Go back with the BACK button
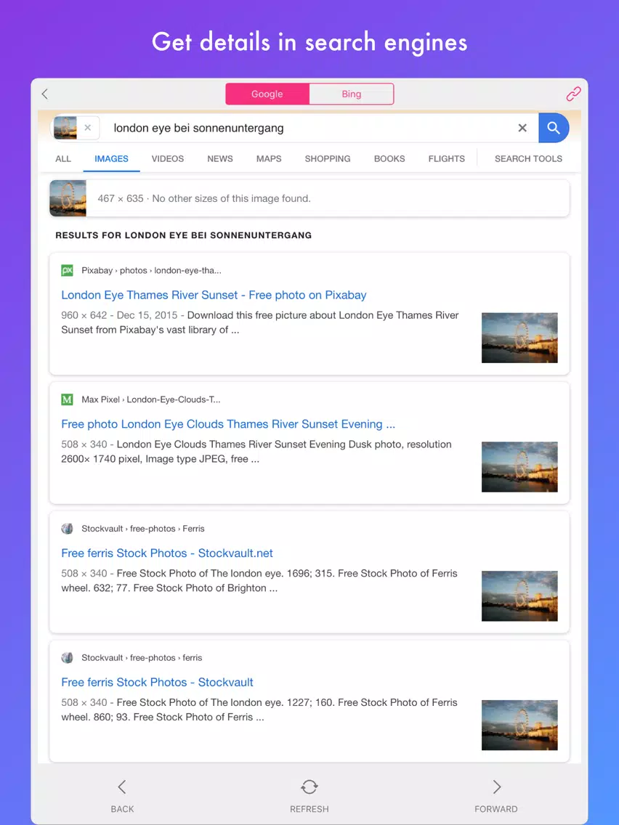The width and height of the screenshot is (619, 825). (122, 795)
